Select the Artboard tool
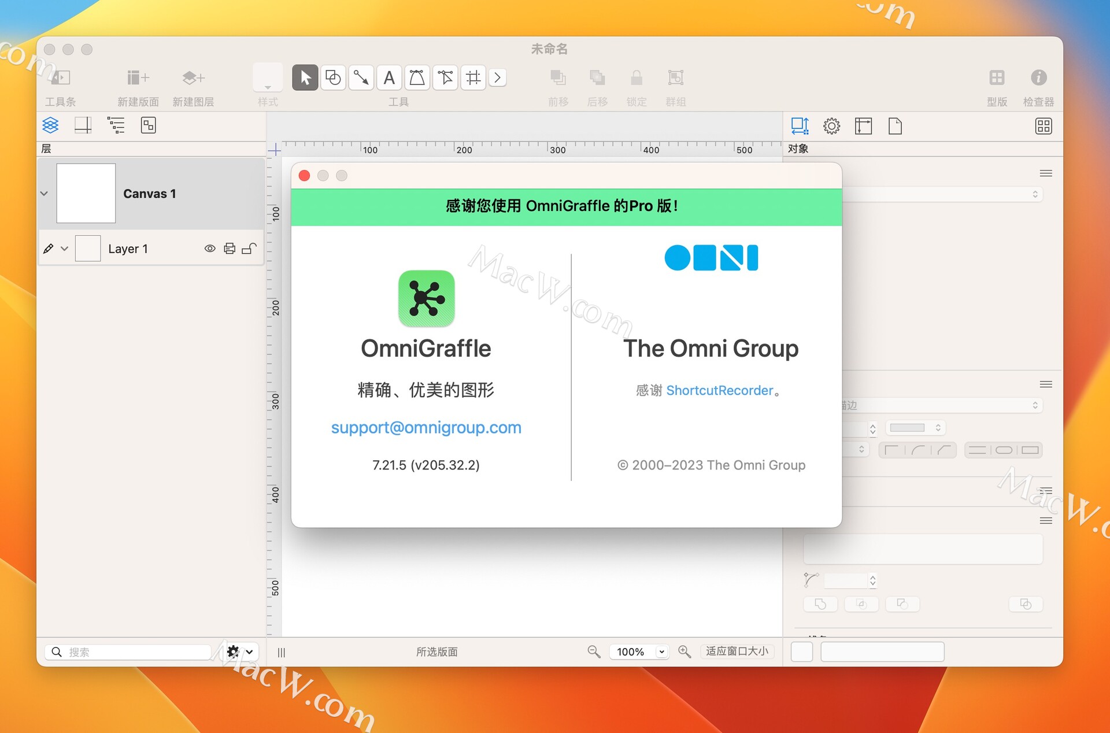This screenshot has height=733, width=1110. [x=473, y=77]
